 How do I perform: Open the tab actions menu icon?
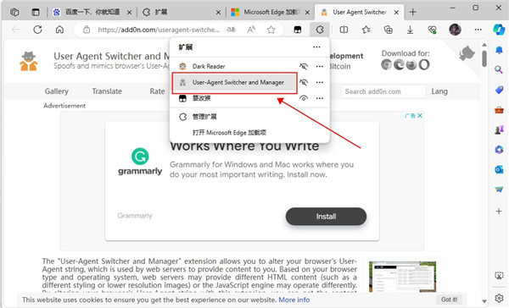point(36,13)
